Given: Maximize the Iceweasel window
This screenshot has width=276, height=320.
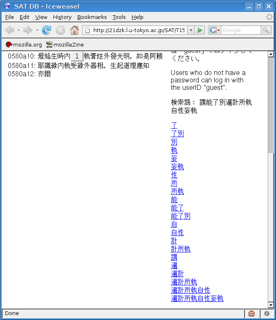Looking at the screenshot, I should coord(259,7).
